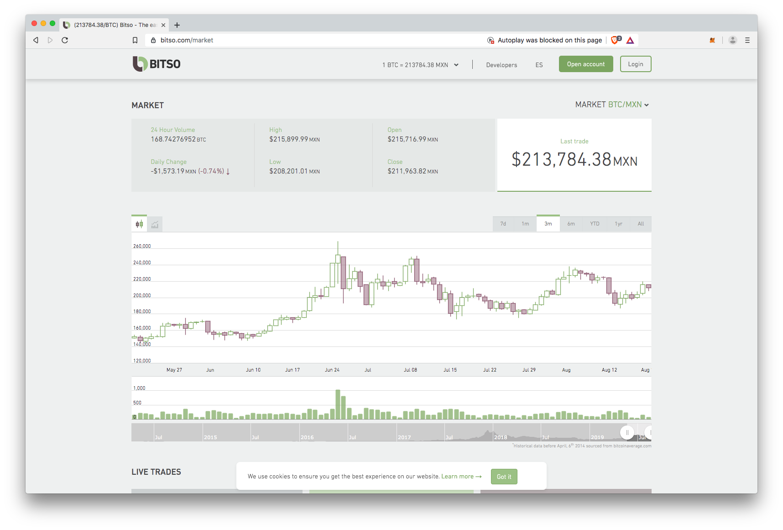Viewport: 783px width, 530px height.
Task: Open the MetaMask fox extension icon
Action: [x=712, y=40]
